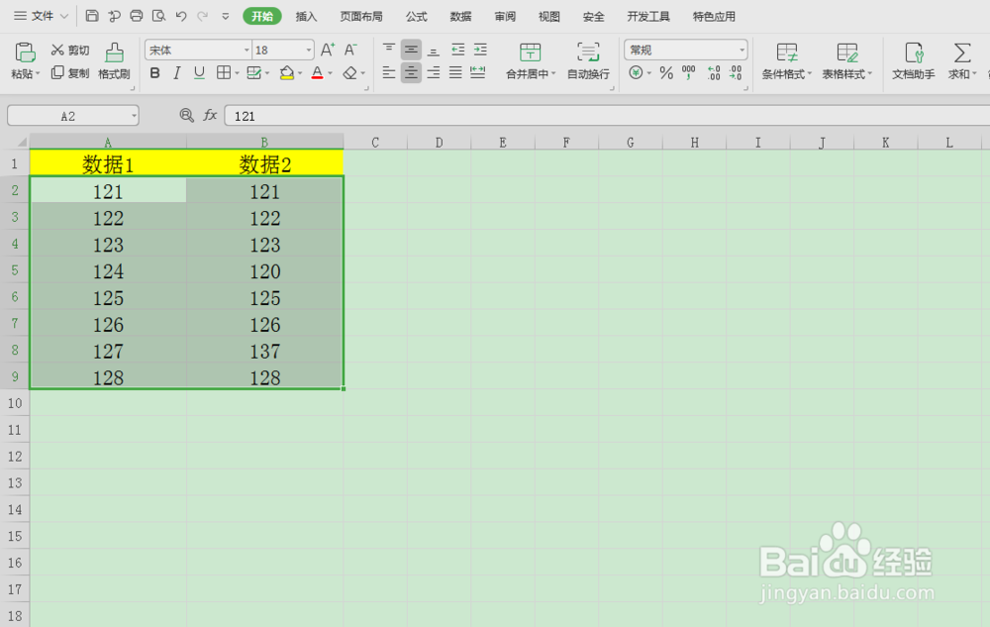Click the percent style icon
The image size is (990, 627).
click(x=666, y=73)
